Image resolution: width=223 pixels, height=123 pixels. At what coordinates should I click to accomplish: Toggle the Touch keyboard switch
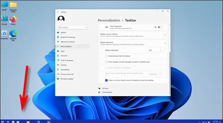point(160,27)
